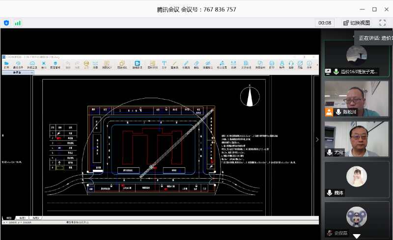
Task: Switch to the 布局1 layout tab
Action: click(22, 217)
